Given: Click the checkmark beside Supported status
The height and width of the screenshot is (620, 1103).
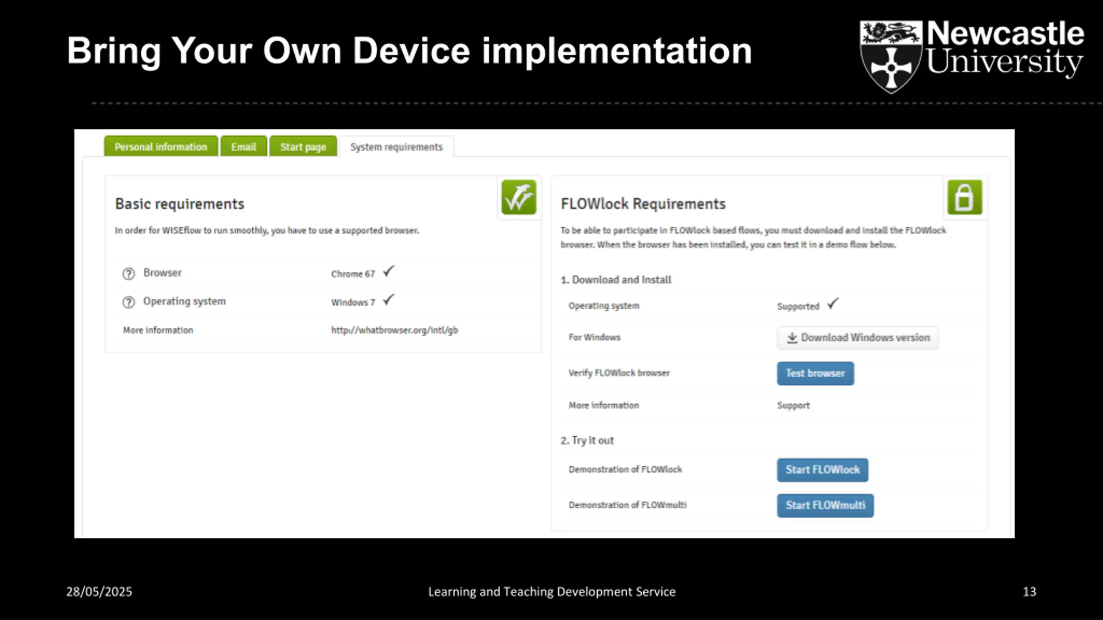Looking at the screenshot, I should pyautogui.click(x=833, y=304).
